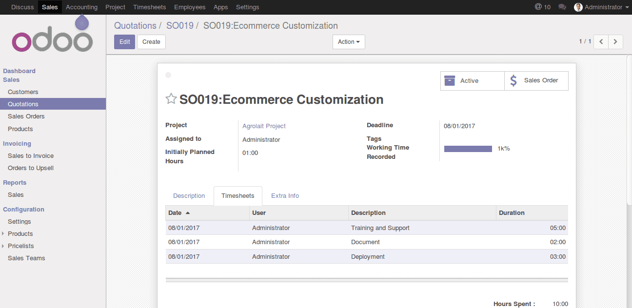The height and width of the screenshot is (308, 632).
Task: Open the Sales Order dollar button
Action: tap(536, 81)
